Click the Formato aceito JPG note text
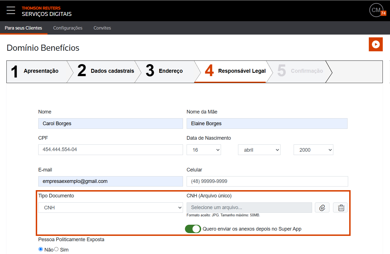Screen dimensions: 390x254 coord(223,215)
